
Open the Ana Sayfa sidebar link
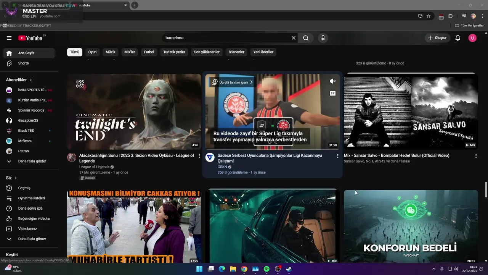click(x=29, y=53)
